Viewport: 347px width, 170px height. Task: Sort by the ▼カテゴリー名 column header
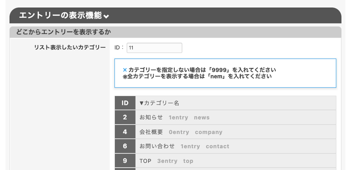(159, 103)
